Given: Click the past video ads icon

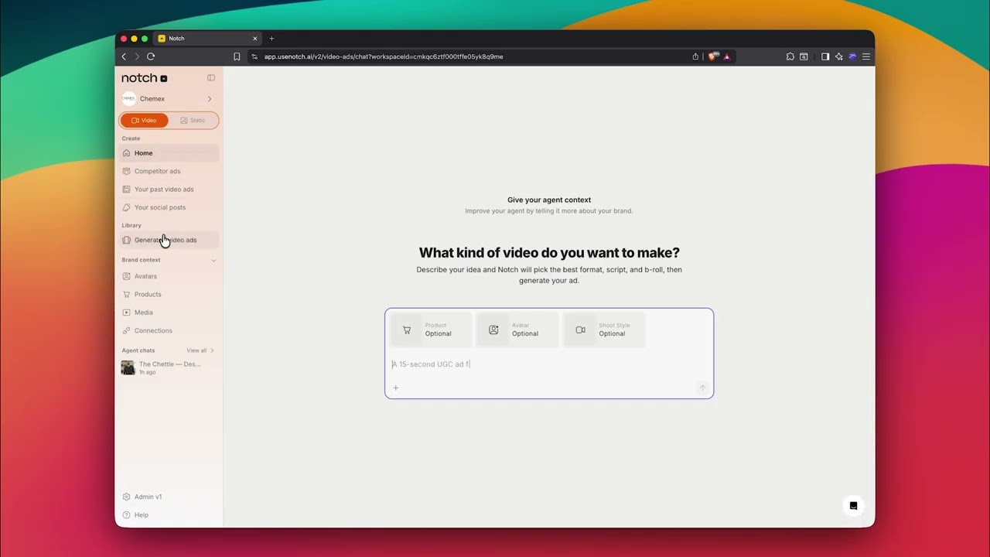Looking at the screenshot, I should 127,189.
